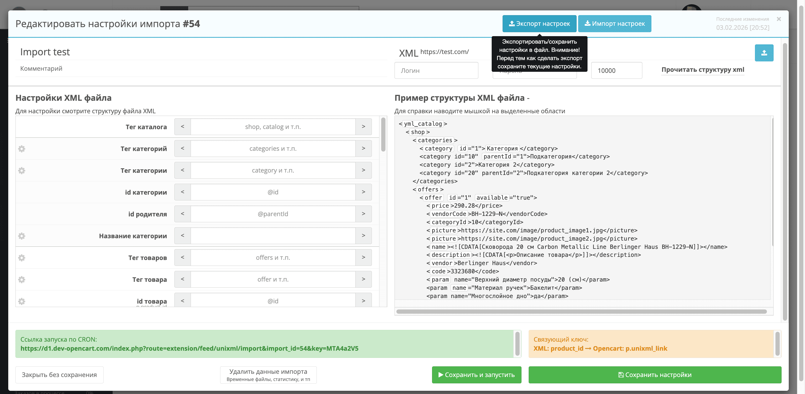Focus Тег товаров input with offers placeholder
The image size is (805, 394).
(273, 257)
